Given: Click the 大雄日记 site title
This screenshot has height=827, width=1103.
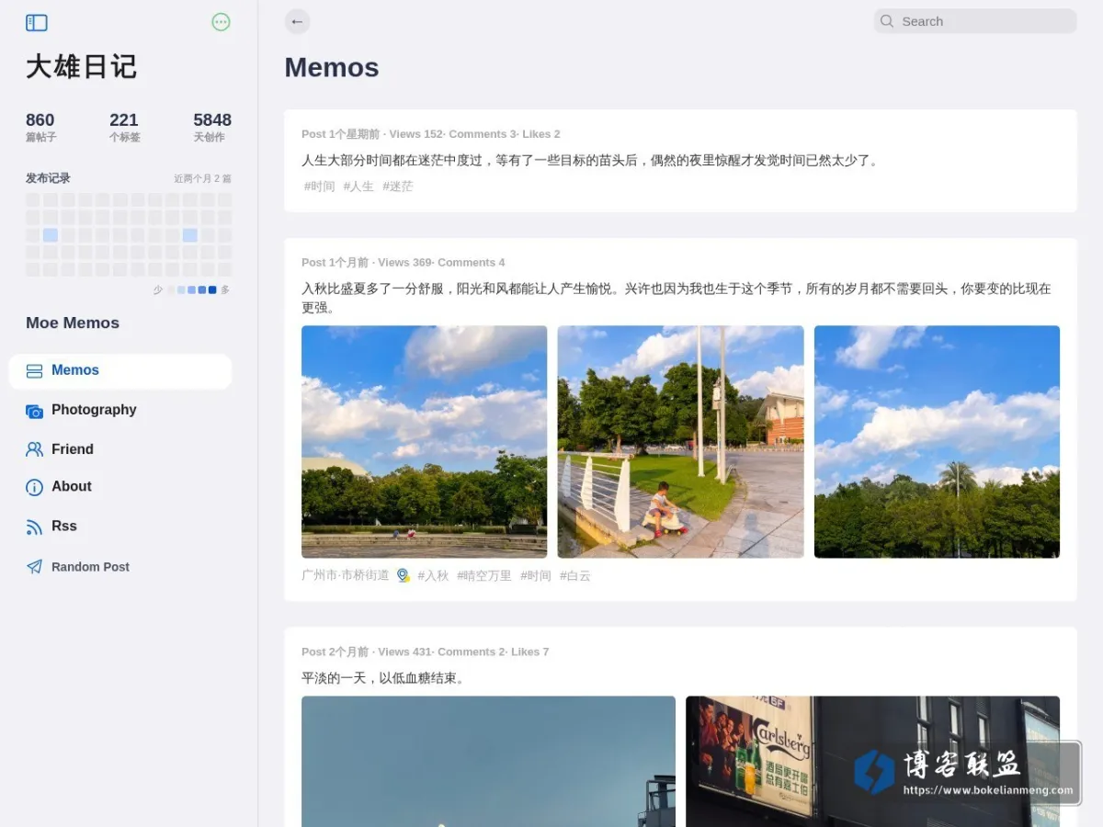Looking at the screenshot, I should 81,66.
